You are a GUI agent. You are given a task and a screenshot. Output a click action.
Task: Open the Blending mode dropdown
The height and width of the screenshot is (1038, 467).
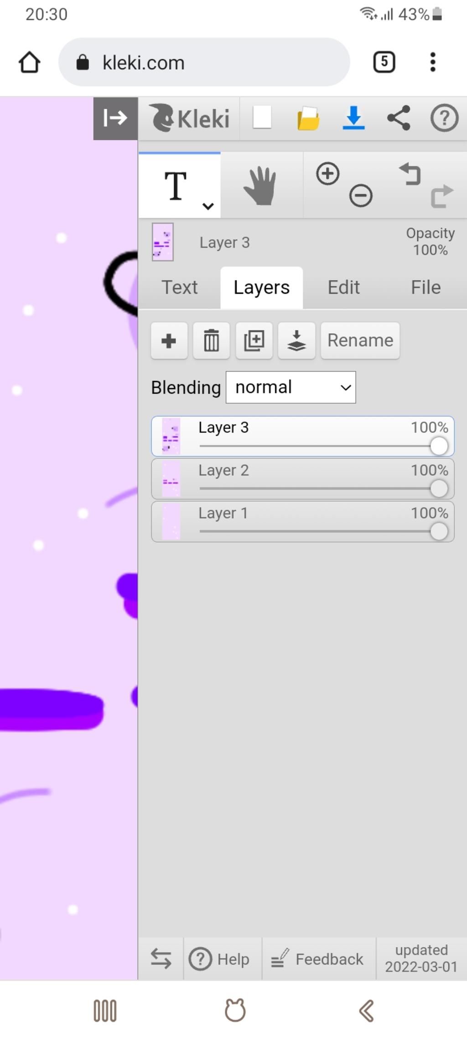point(291,387)
